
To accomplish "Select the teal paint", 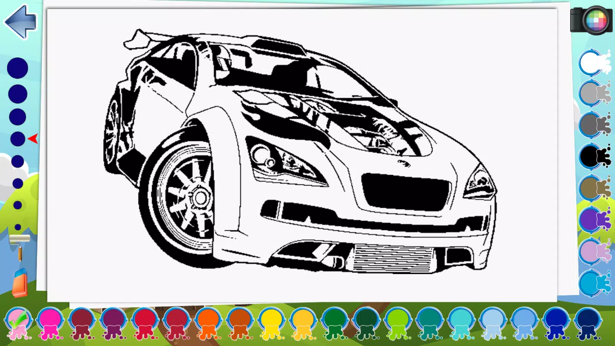I will (429, 323).
